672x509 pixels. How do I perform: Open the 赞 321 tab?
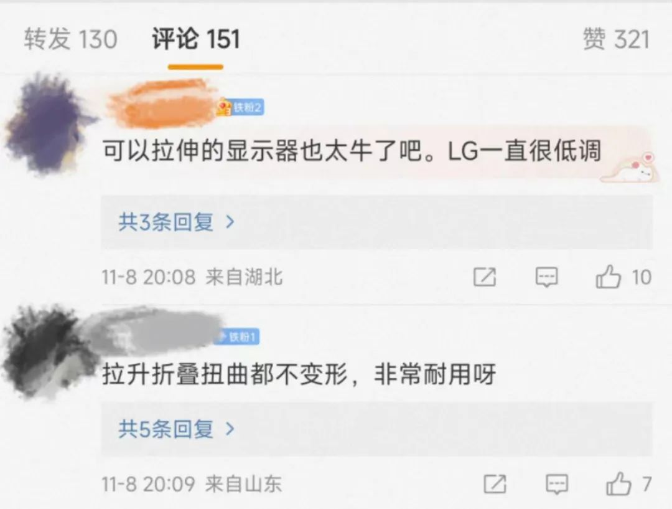click(x=616, y=39)
